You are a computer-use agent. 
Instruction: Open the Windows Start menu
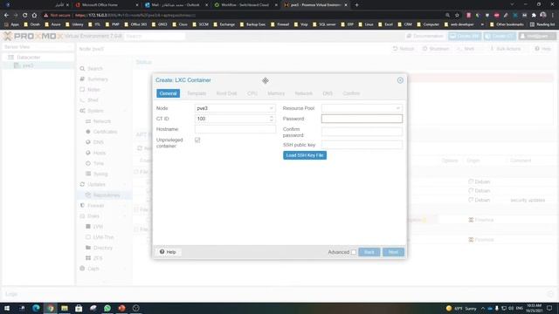coord(7,308)
